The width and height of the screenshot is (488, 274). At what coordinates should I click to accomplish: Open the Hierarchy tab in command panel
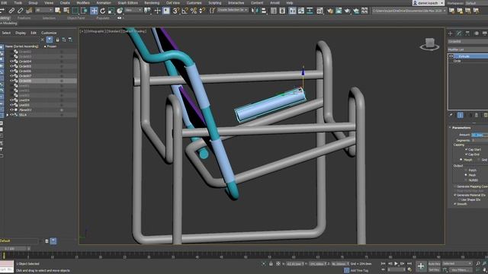[467, 33]
